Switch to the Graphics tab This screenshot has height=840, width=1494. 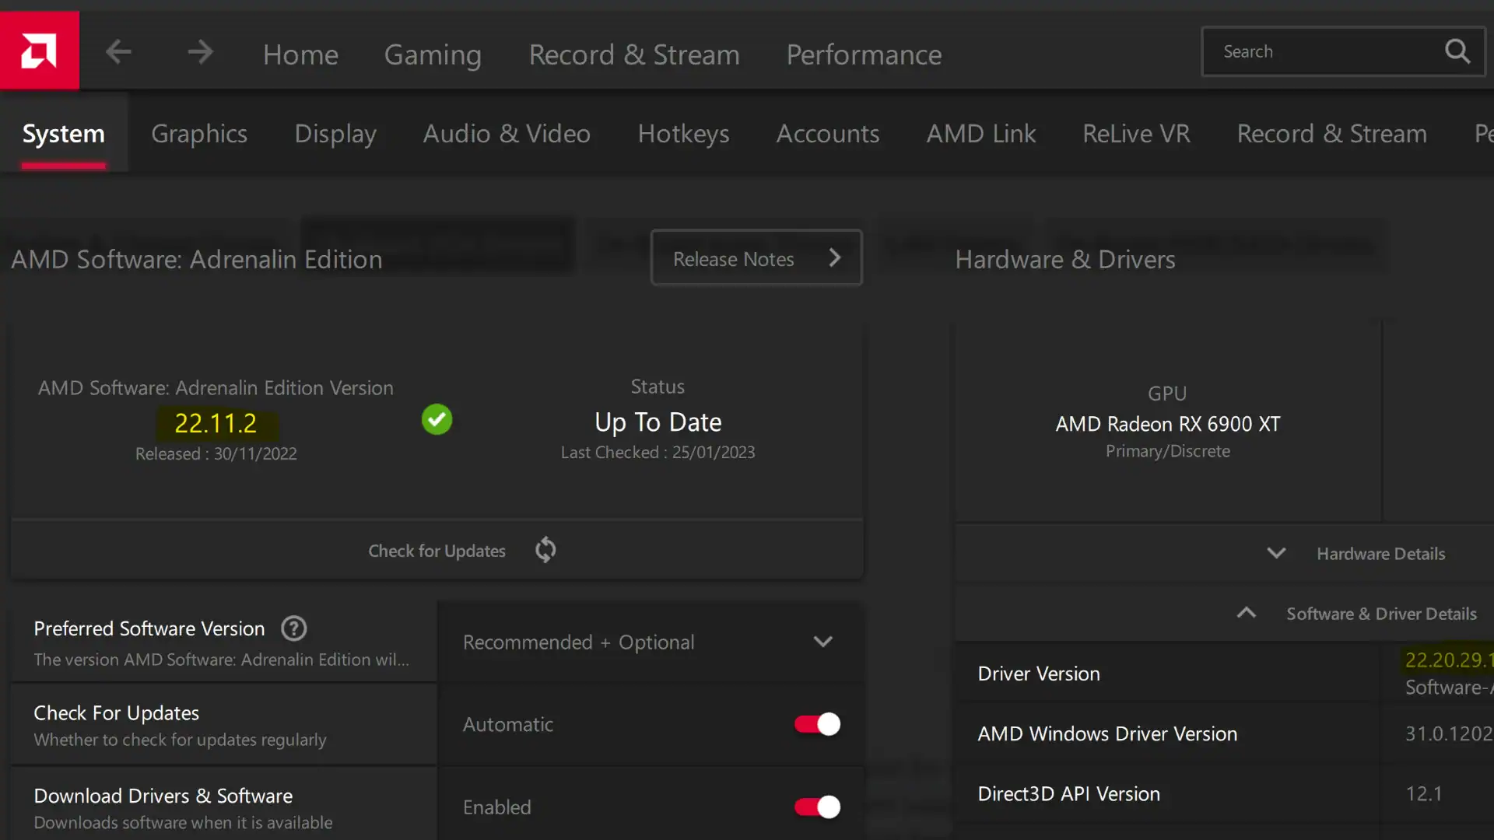pyautogui.click(x=199, y=133)
